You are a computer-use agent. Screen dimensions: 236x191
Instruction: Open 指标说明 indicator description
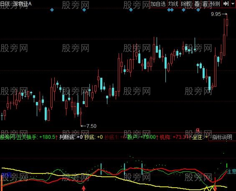pos(222,137)
